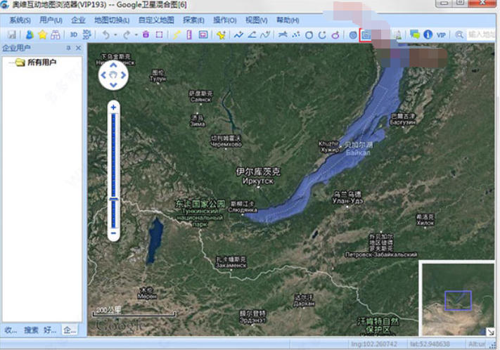The image size is (500, 350).
Task: Open the 地图切换 menu
Action: (x=112, y=20)
